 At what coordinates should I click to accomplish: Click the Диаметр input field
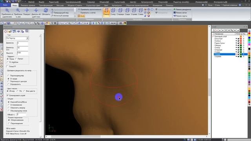(x=23, y=43)
